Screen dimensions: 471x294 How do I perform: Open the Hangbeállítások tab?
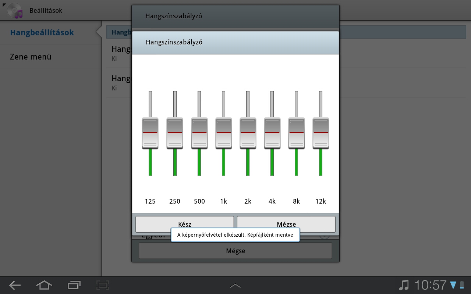tap(42, 33)
